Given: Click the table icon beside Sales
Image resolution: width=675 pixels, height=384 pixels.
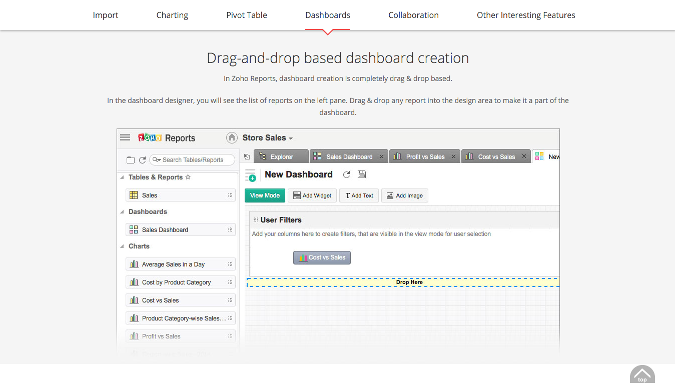Looking at the screenshot, I should pos(134,195).
